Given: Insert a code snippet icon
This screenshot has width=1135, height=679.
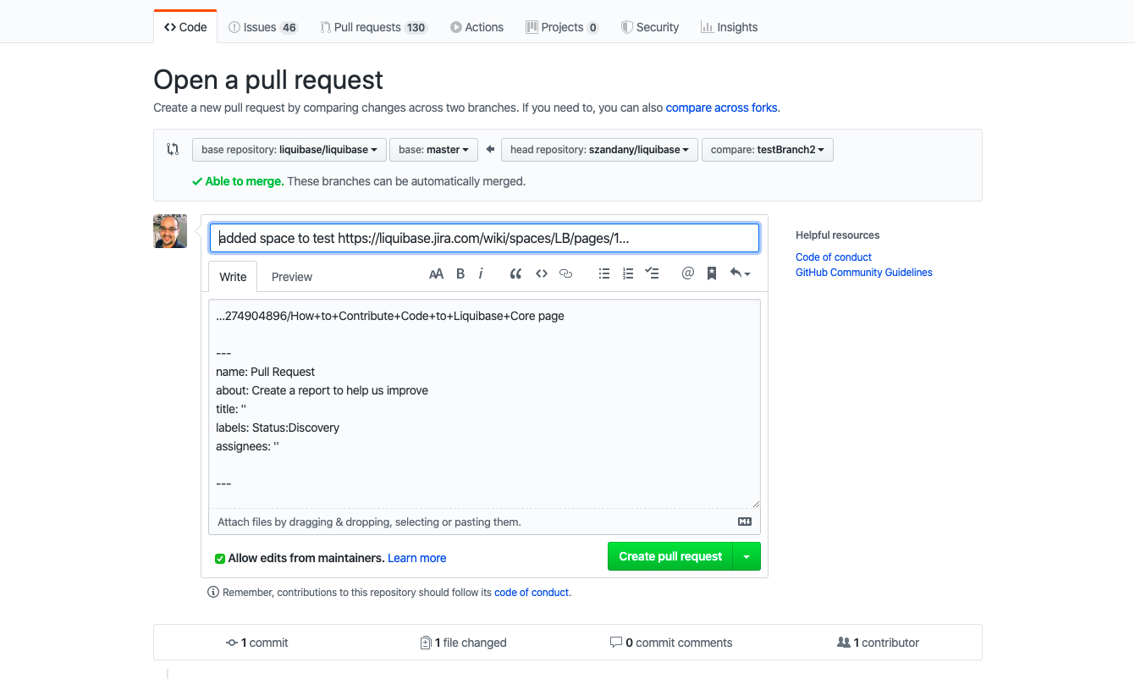Looking at the screenshot, I should coord(541,273).
